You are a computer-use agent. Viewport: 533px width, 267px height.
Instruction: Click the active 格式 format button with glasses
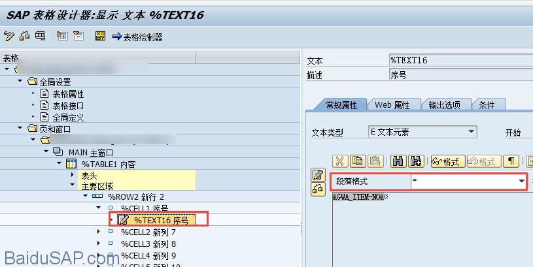coord(449,161)
